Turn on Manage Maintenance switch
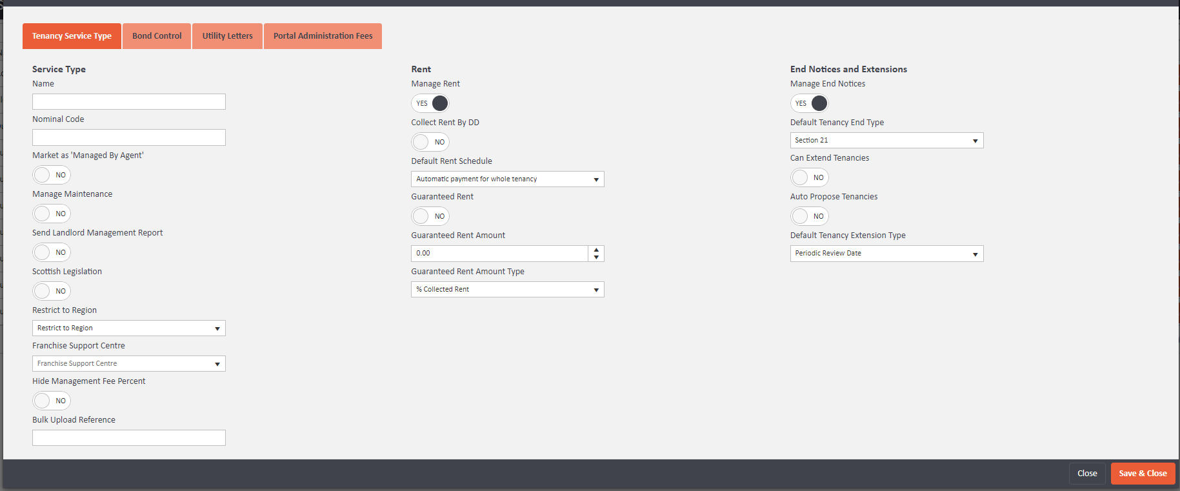 (x=52, y=214)
